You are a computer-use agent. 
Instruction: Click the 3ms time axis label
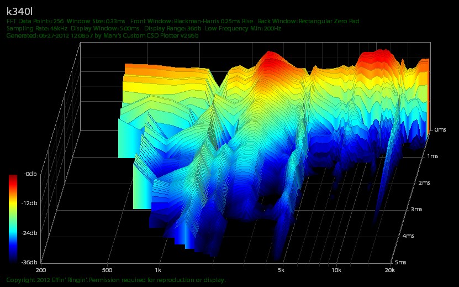click(416, 209)
